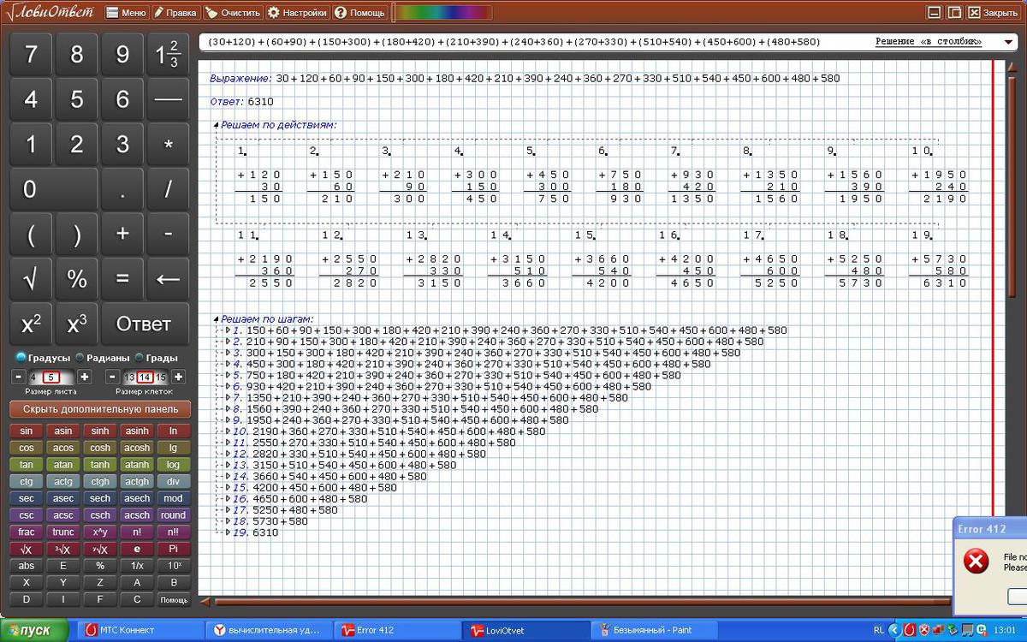Viewport: 1027px width, 642px height.
Task: Collapse the 'Решаем по действиям' section
Action: point(216,125)
